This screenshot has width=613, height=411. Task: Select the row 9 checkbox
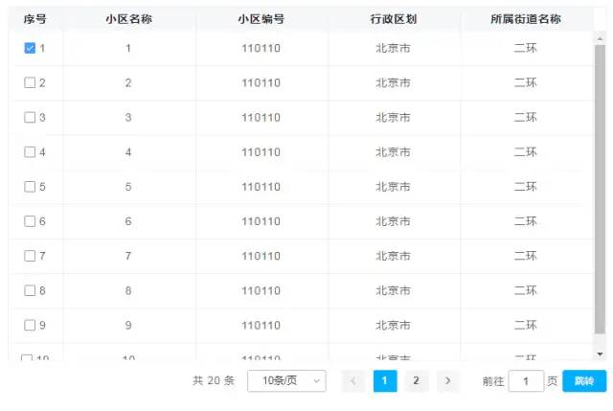(29, 324)
